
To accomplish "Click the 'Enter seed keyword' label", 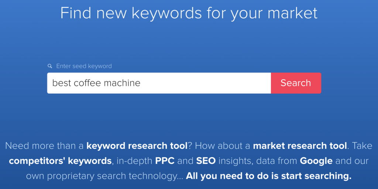I will pos(84,66).
